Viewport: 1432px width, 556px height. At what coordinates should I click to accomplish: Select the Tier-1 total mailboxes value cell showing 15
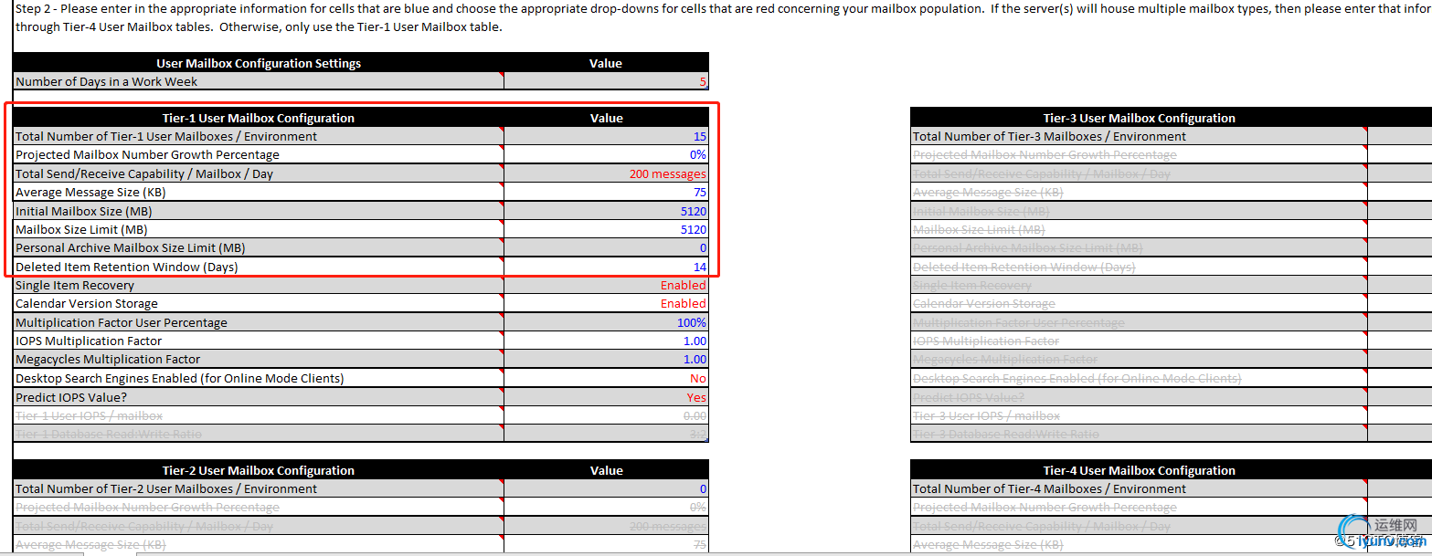[606, 136]
